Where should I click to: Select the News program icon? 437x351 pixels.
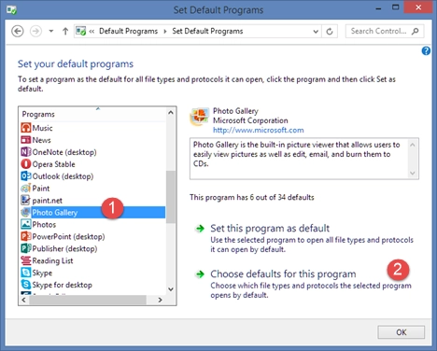26,140
